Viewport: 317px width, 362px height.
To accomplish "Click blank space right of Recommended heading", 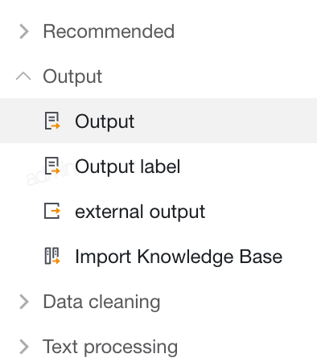I will (245, 31).
